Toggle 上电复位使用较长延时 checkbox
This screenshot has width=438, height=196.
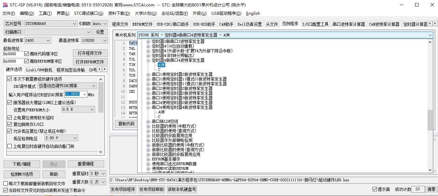tap(9, 118)
